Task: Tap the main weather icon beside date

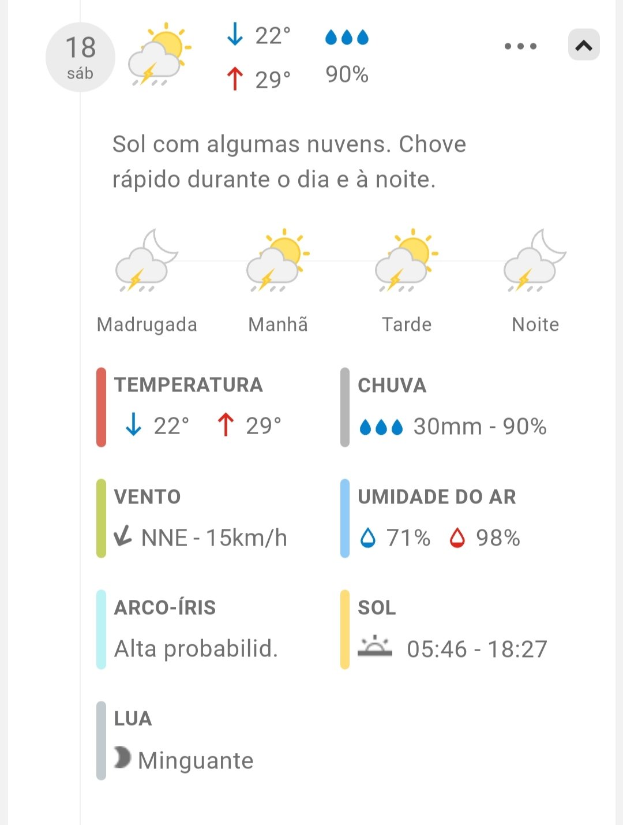Action: [x=159, y=55]
